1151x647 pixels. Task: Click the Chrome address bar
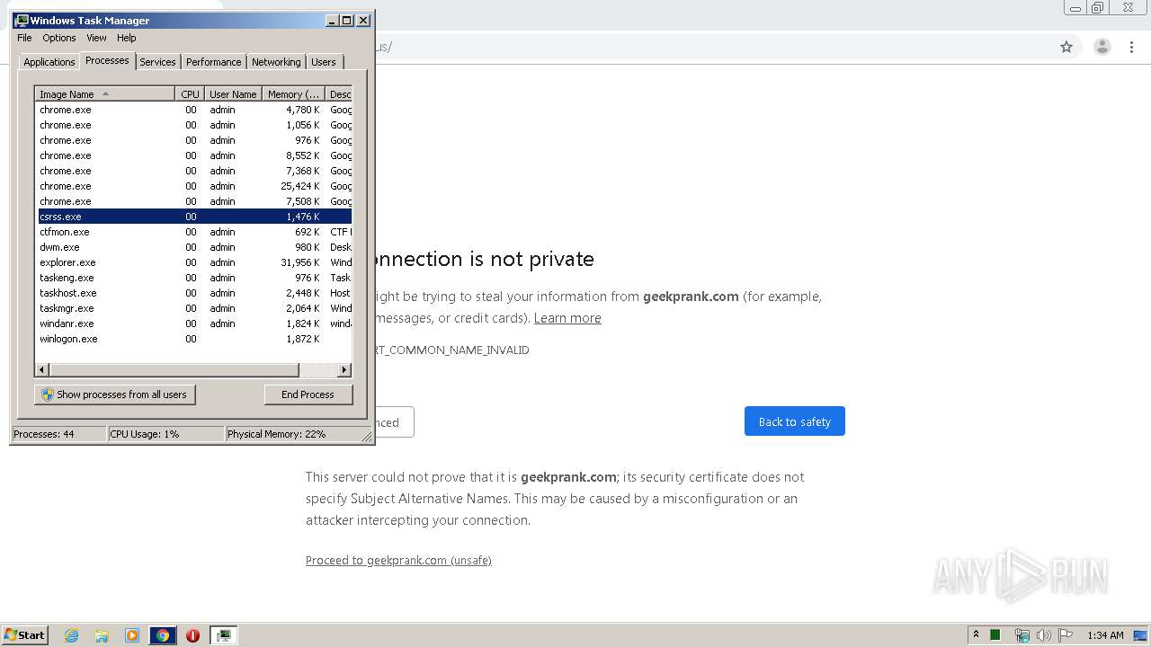[x=710, y=47]
